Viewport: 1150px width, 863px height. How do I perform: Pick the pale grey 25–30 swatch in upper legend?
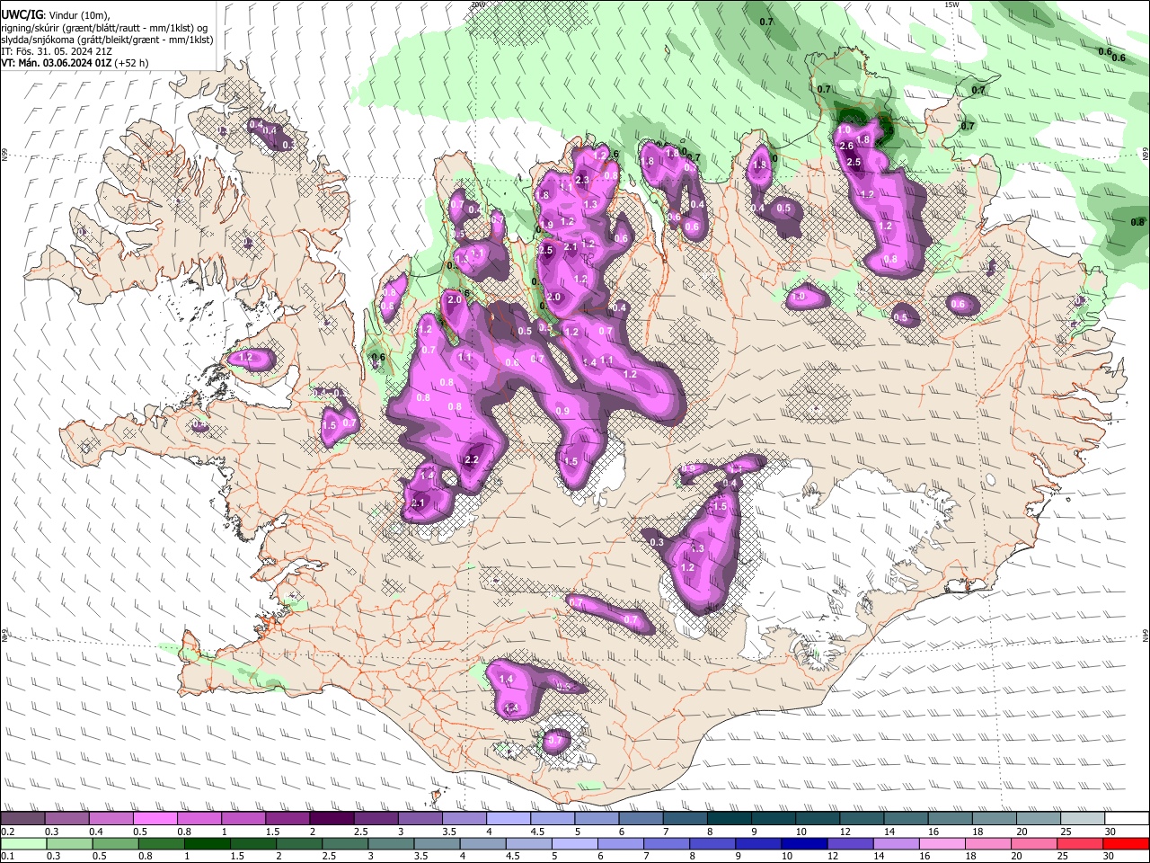(1084, 819)
